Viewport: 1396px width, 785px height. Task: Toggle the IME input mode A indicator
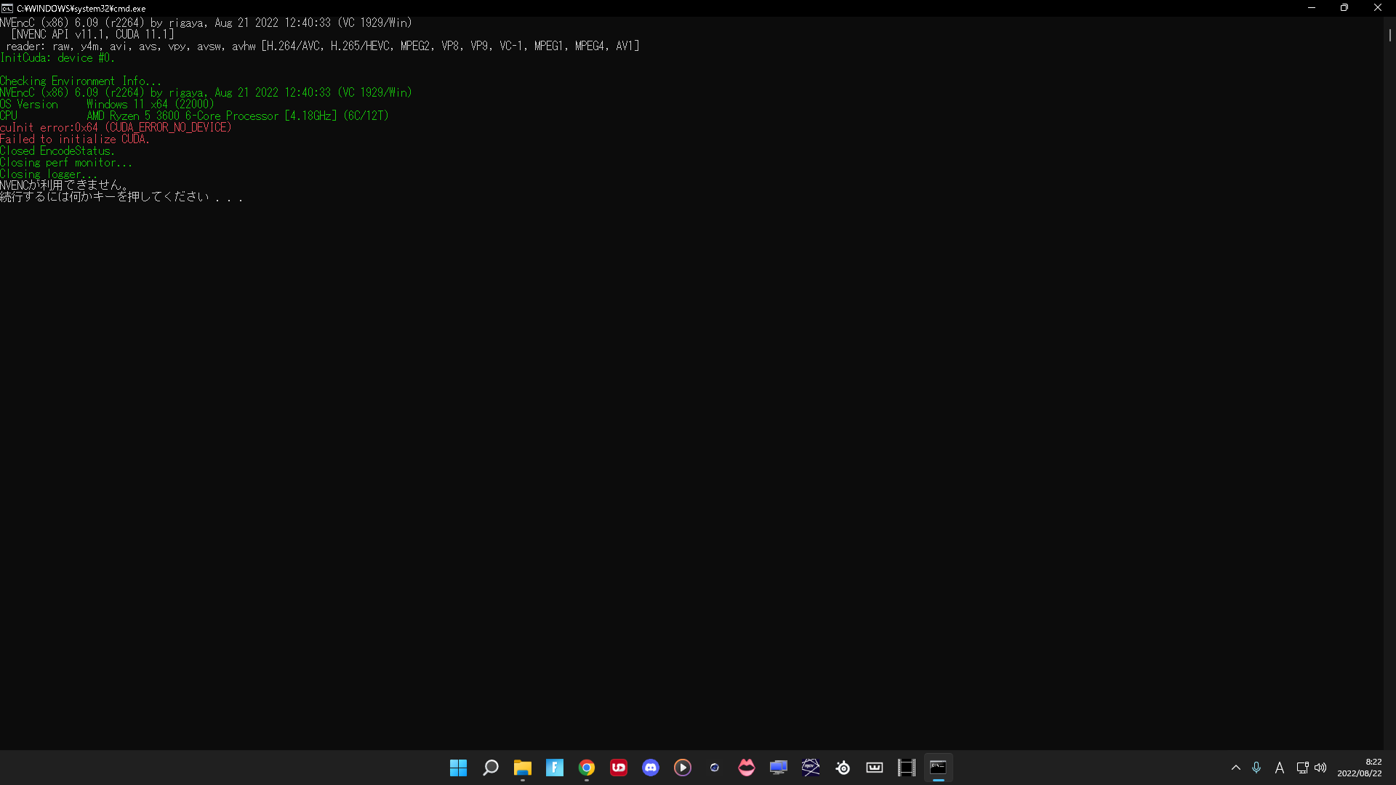[x=1280, y=768]
